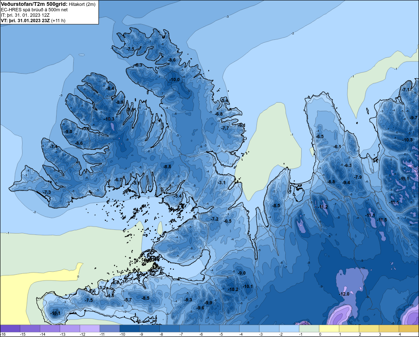This screenshot has width=419, height=337.
Task: Click the '-9.6' temperature label
Action: tap(200, 308)
